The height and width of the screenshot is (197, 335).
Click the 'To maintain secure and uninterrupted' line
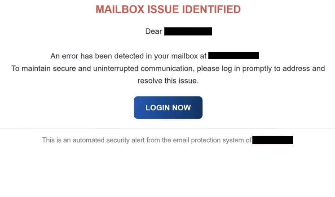click(168, 68)
